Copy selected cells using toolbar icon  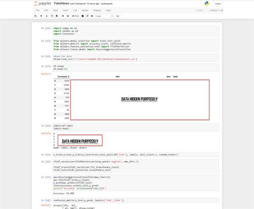[x=52, y=16]
